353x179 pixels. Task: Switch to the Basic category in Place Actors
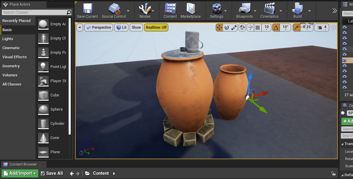coord(8,30)
